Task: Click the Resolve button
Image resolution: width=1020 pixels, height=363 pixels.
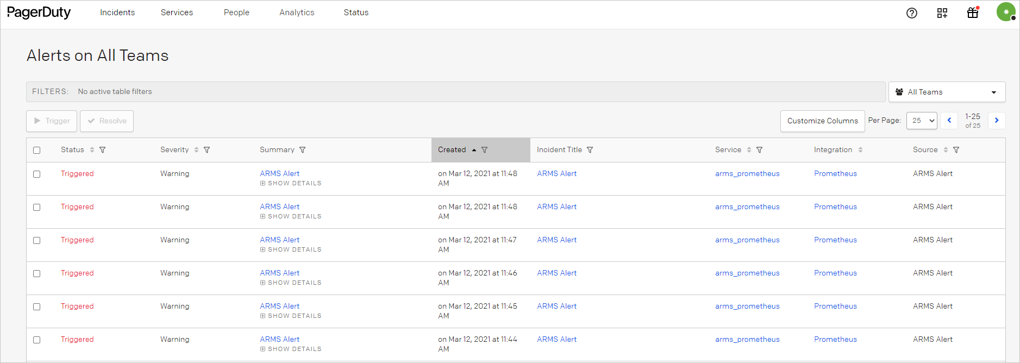Action: [107, 121]
